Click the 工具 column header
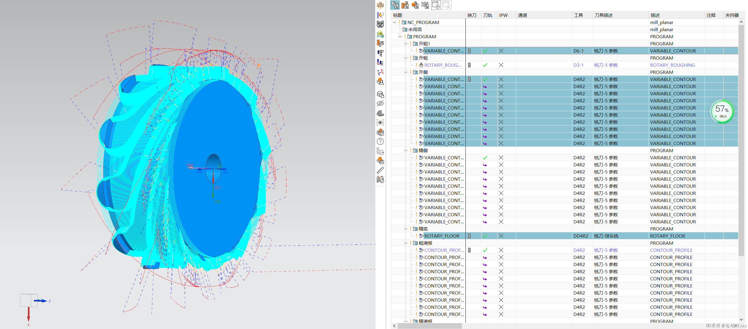This screenshot has width=748, height=329. coord(582,15)
